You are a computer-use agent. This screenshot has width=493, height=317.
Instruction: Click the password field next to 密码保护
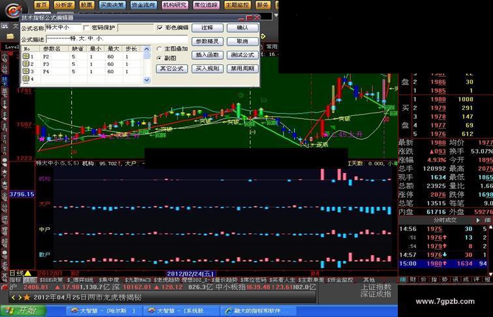coord(136,28)
